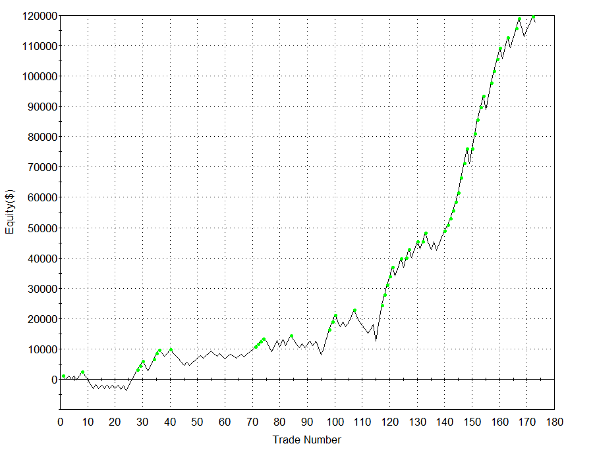This screenshot has height=452, width=593.
Task: Click the green marker at trade 40
Action: [x=171, y=350]
